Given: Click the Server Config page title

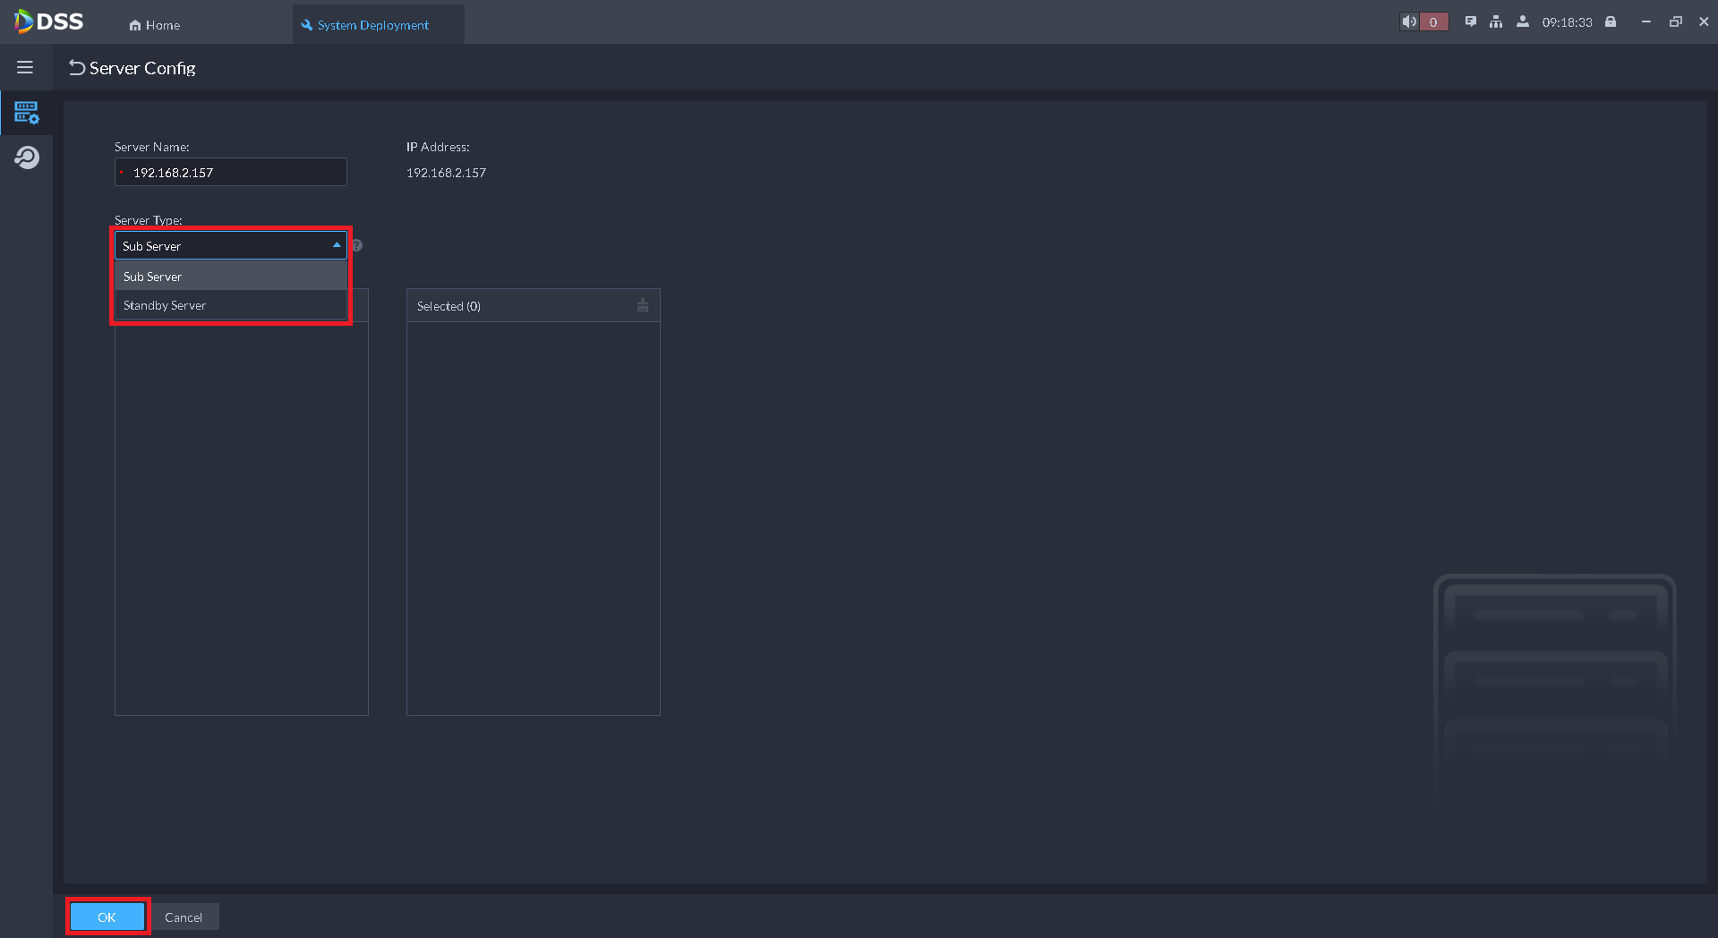Looking at the screenshot, I should pyautogui.click(x=142, y=68).
